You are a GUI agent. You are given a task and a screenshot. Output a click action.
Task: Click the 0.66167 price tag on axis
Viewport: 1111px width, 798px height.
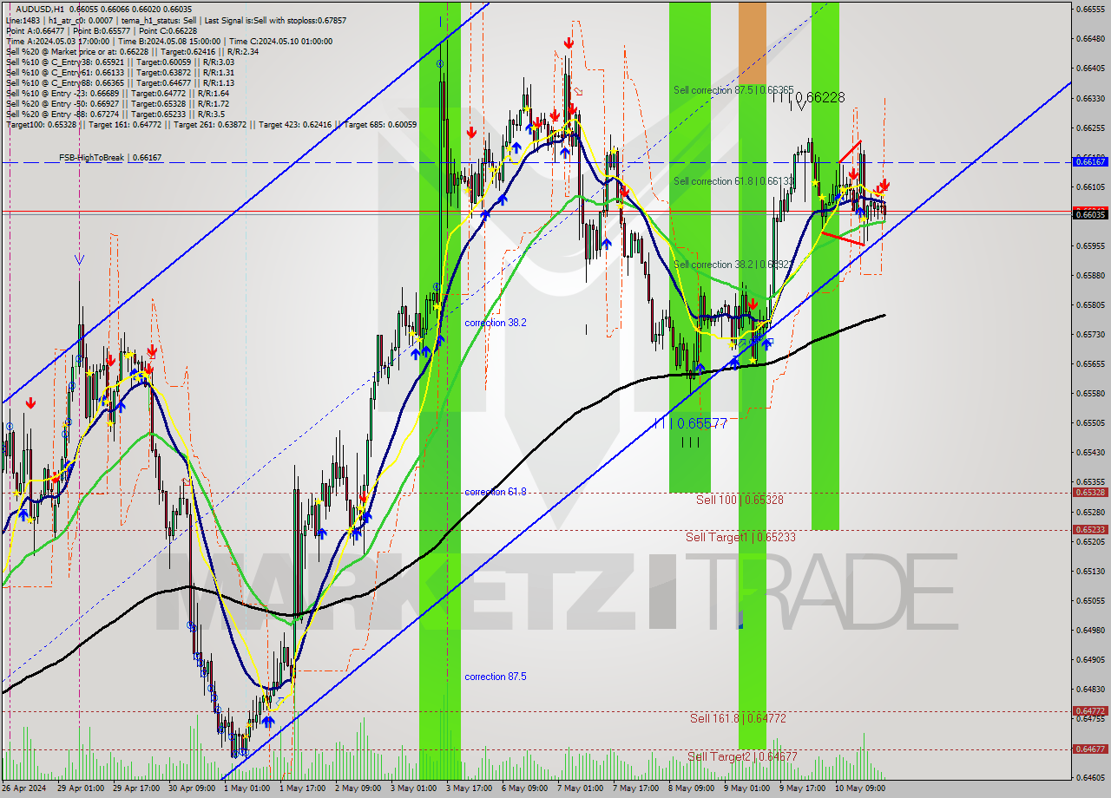point(1089,161)
